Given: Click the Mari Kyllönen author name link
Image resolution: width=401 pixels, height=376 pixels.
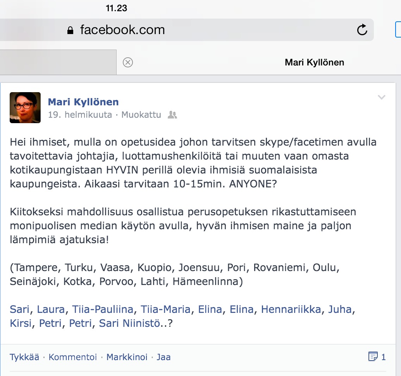Looking at the screenshot, I should tap(83, 102).
